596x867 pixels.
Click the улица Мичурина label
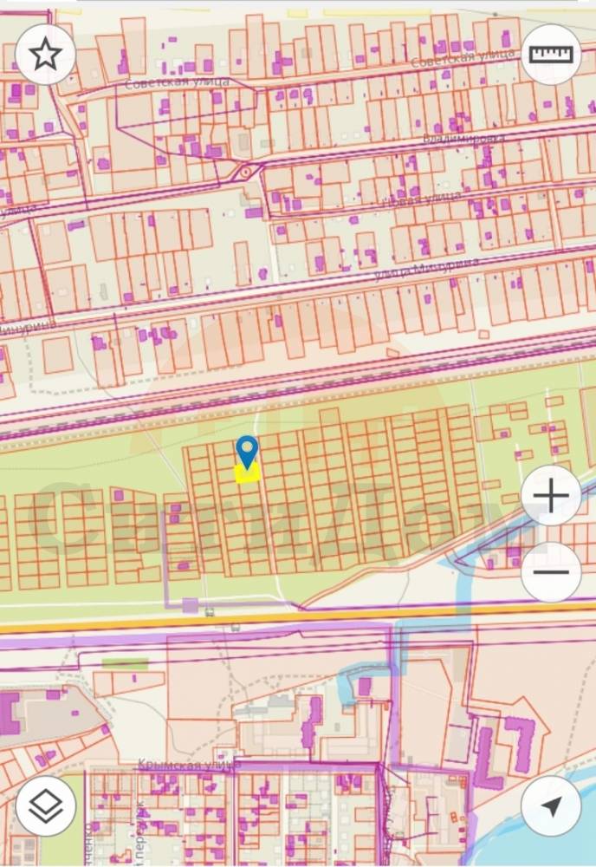[x=426, y=268]
